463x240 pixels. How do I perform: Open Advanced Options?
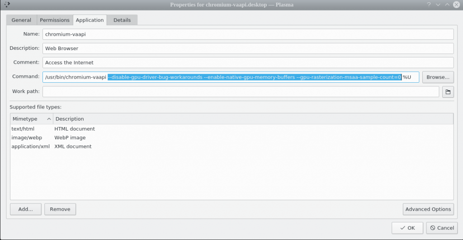pyautogui.click(x=428, y=209)
